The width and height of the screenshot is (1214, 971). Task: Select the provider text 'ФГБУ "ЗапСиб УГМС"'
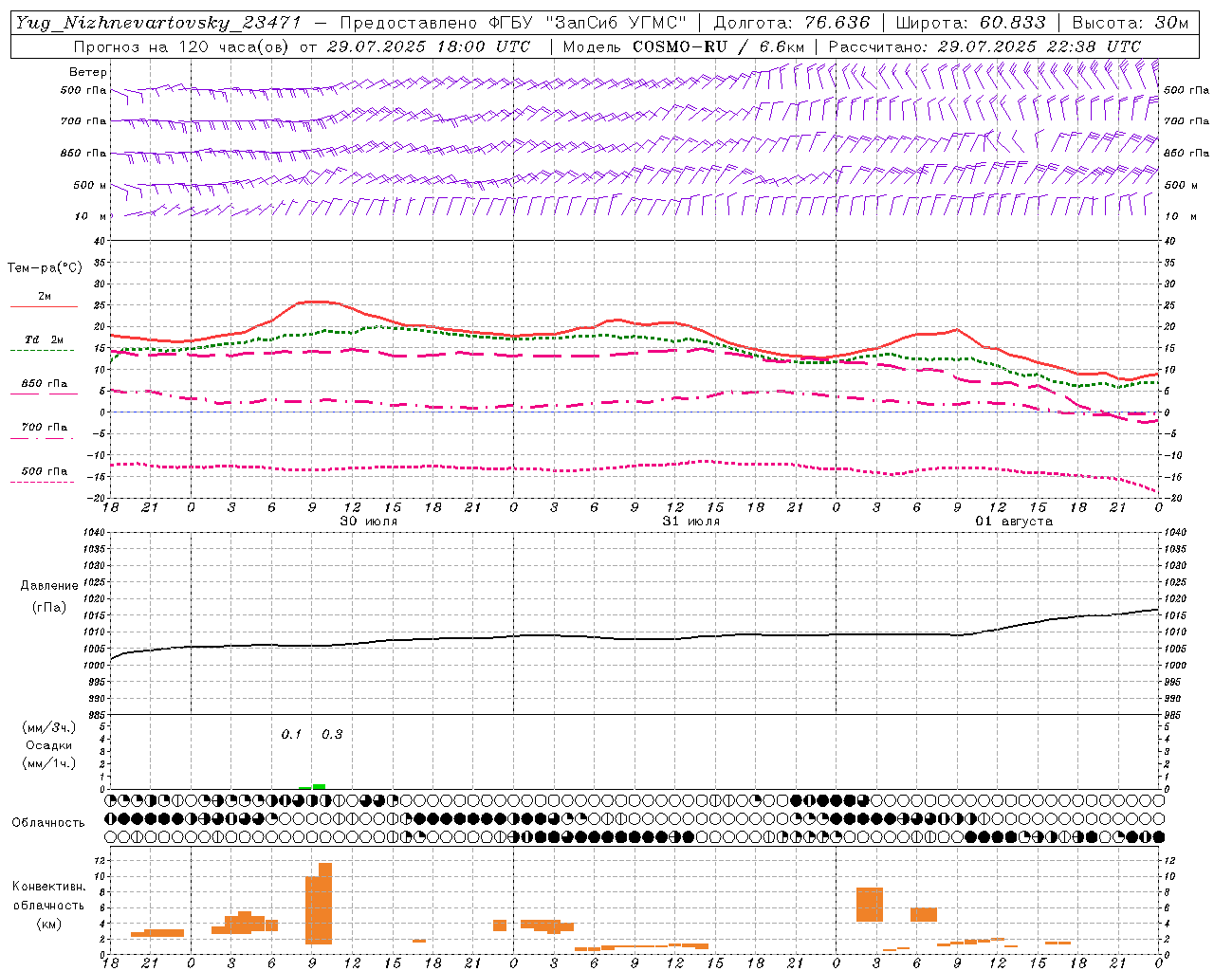(x=587, y=23)
